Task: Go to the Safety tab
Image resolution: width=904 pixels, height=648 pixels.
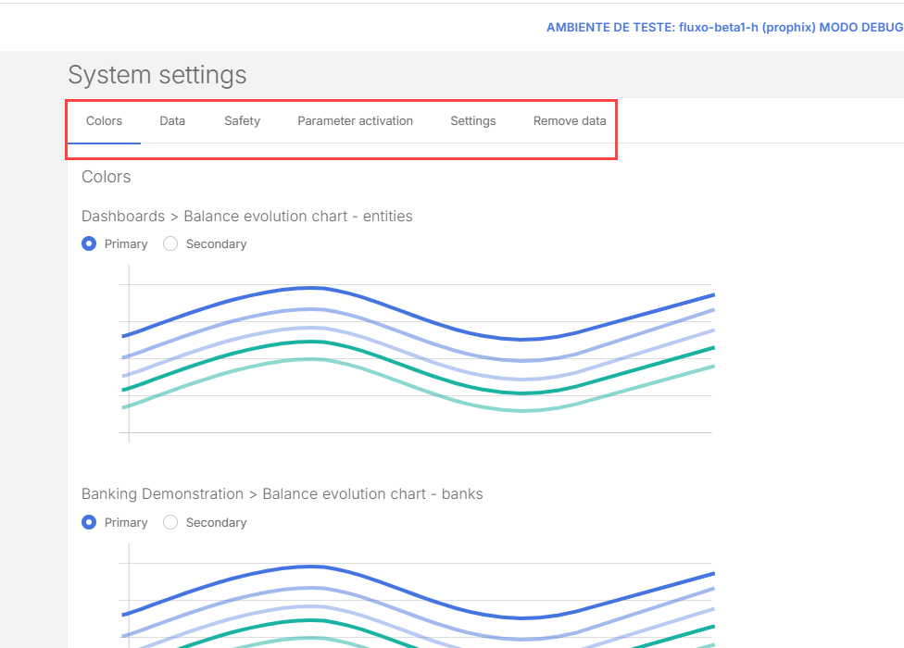Action: point(242,121)
